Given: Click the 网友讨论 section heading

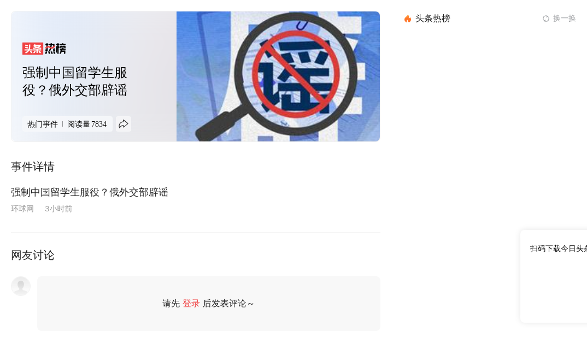Looking at the screenshot, I should pyautogui.click(x=33, y=256).
